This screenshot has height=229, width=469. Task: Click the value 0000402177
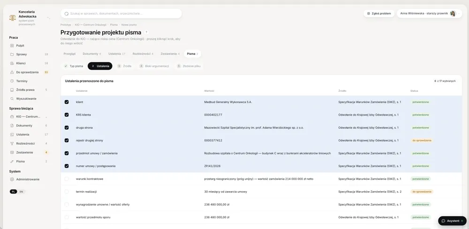pos(213,115)
